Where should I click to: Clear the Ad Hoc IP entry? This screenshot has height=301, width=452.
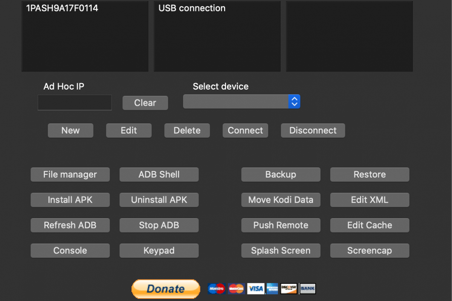pyautogui.click(x=145, y=103)
